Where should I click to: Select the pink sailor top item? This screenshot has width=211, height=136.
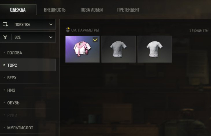tap(83, 49)
